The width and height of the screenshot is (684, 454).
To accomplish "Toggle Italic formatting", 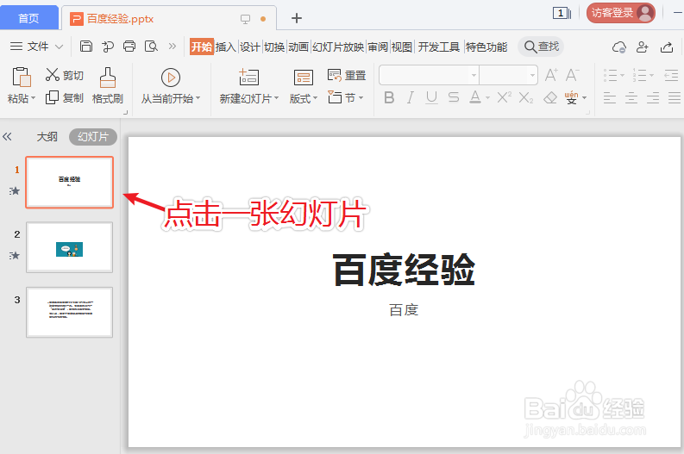I will [410, 97].
